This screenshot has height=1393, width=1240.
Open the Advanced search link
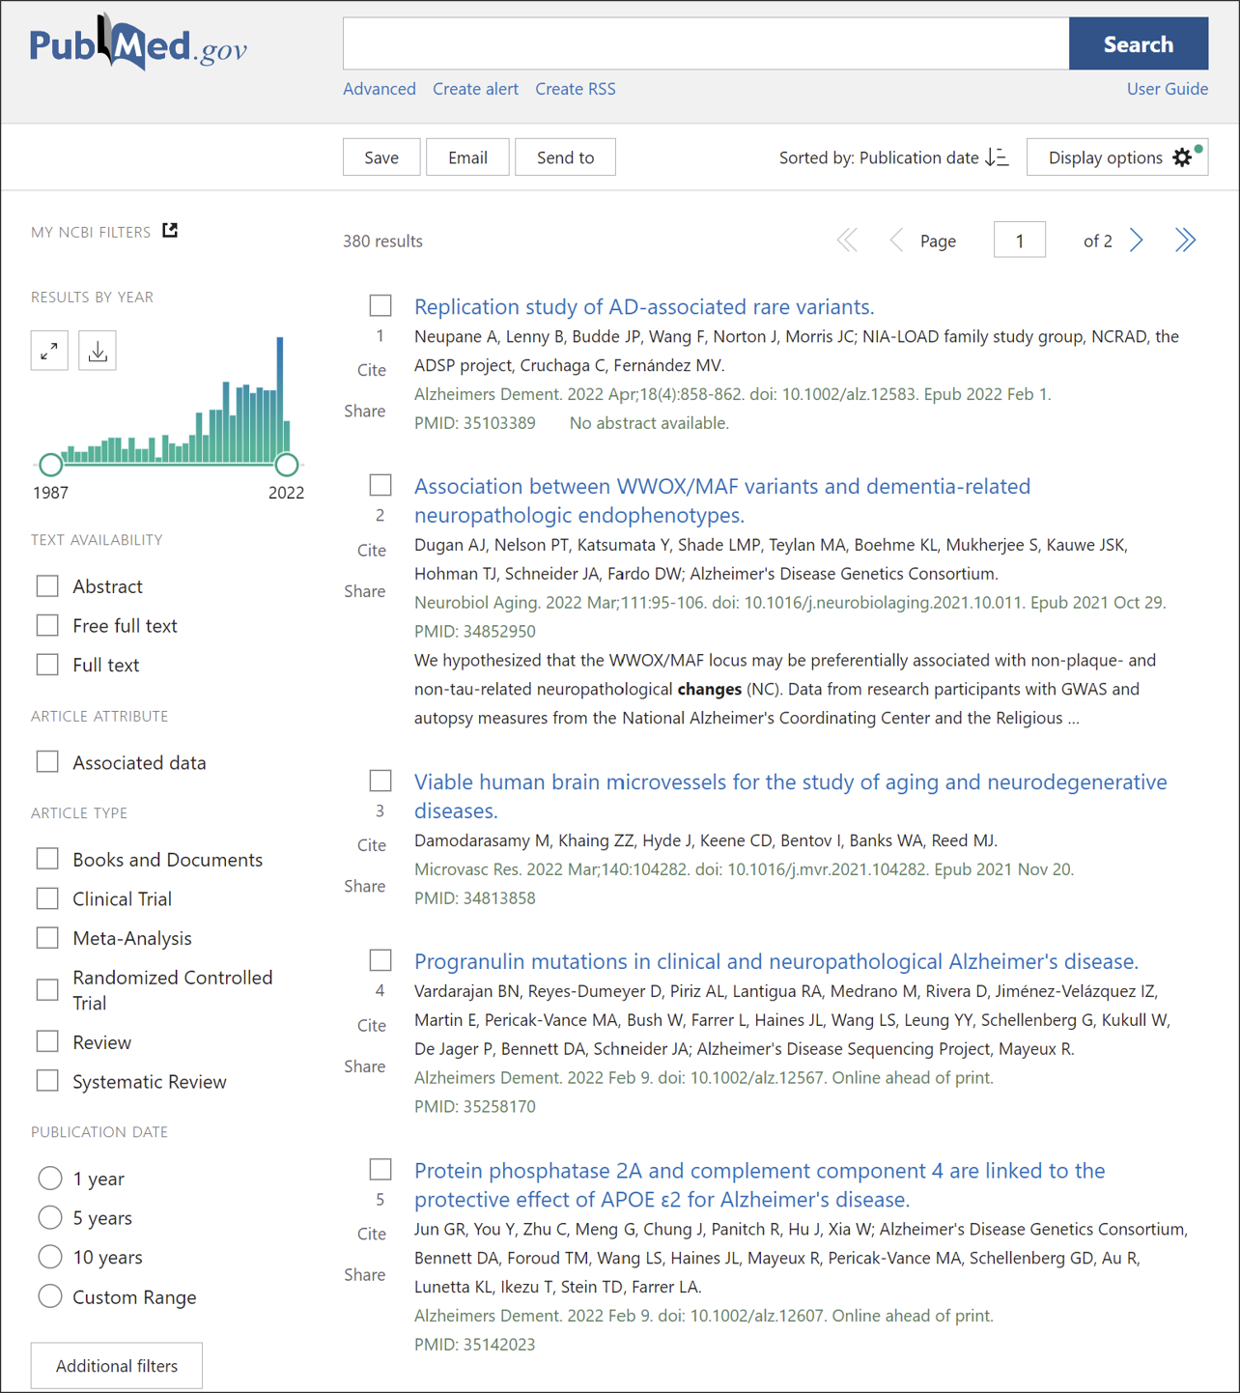[x=380, y=89]
